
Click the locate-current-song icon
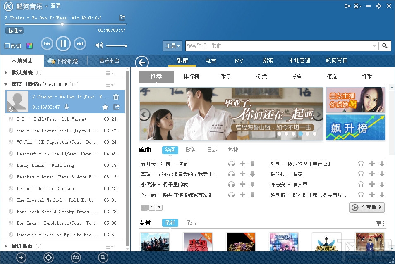48,257
